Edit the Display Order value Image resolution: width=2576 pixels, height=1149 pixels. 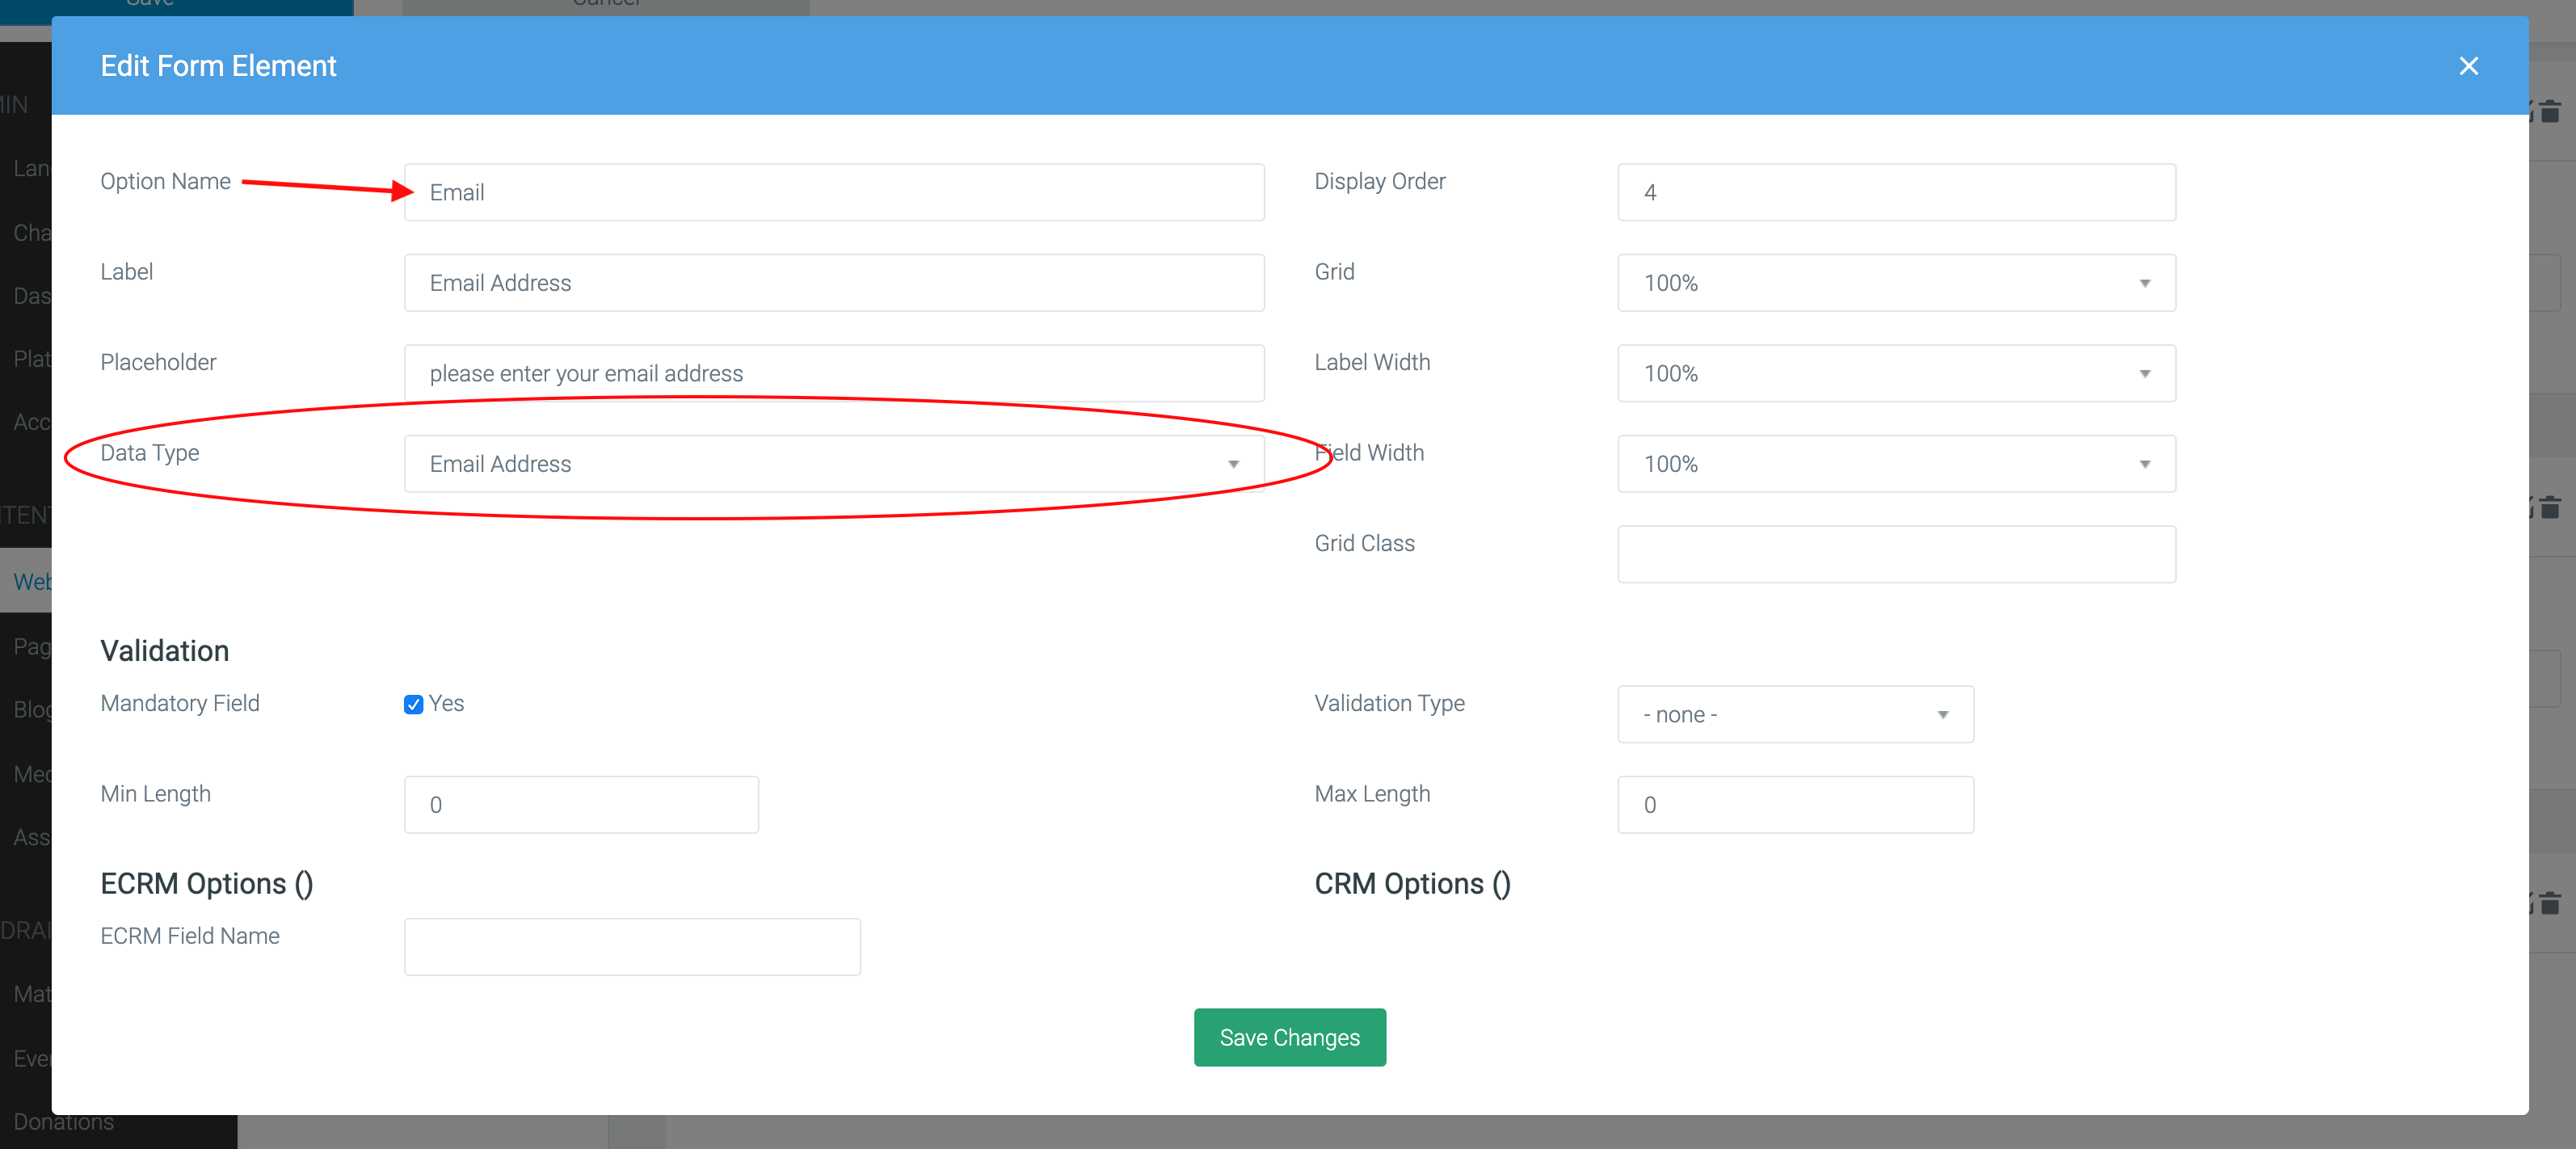(1895, 192)
